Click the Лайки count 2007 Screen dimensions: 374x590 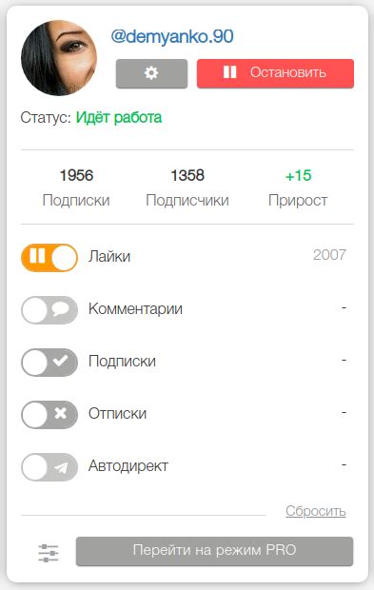329,255
